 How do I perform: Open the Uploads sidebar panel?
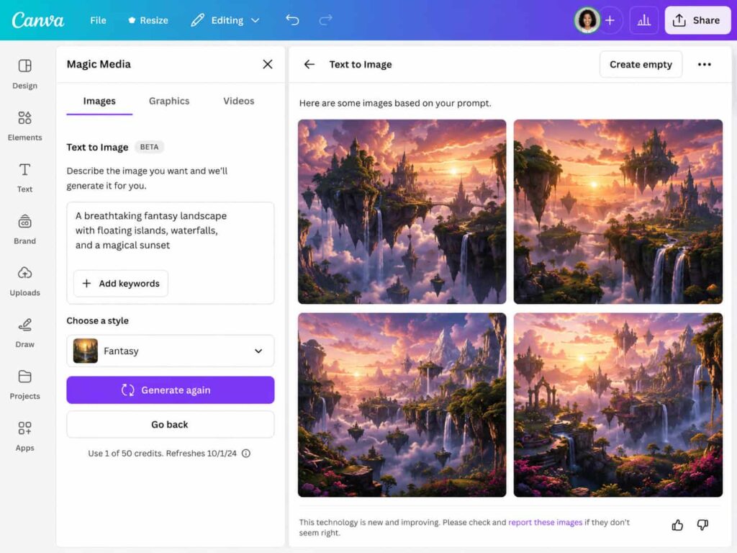coord(25,281)
